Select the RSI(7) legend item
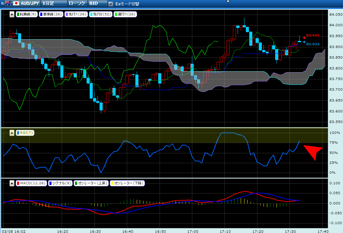The height and width of the screenshot is (233, 343). [x=25, y=133]
